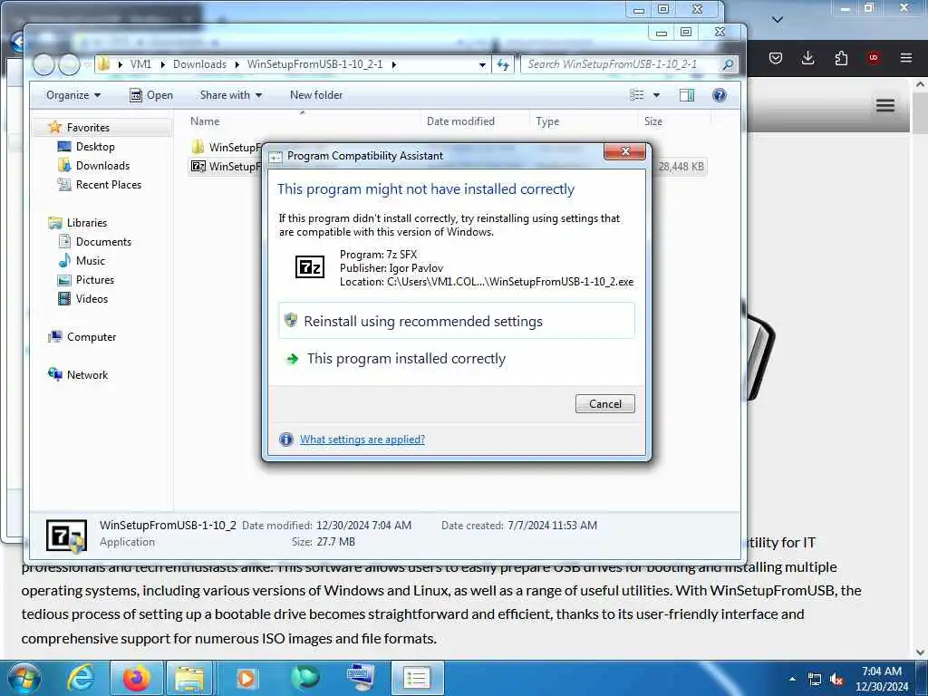The image size is (928, 696).
Task: Click the Firefox Pocket icon
Action: (x=776, y=57)
